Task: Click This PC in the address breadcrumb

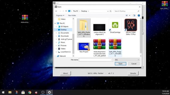Action: click(x=75, y=11)
